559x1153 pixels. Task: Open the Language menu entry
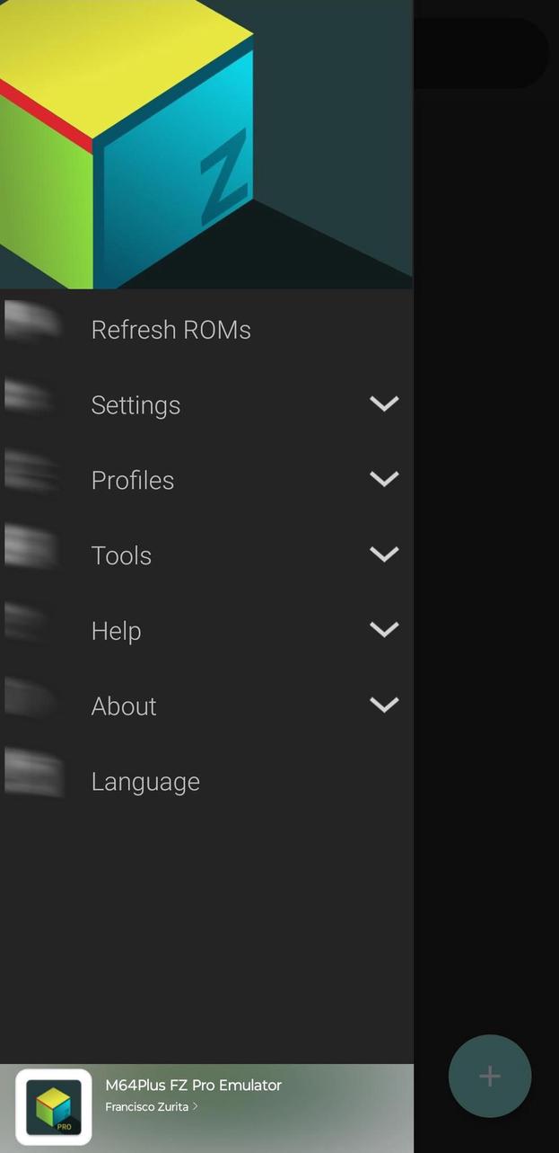pyautogui.click(x=145, y=781)
